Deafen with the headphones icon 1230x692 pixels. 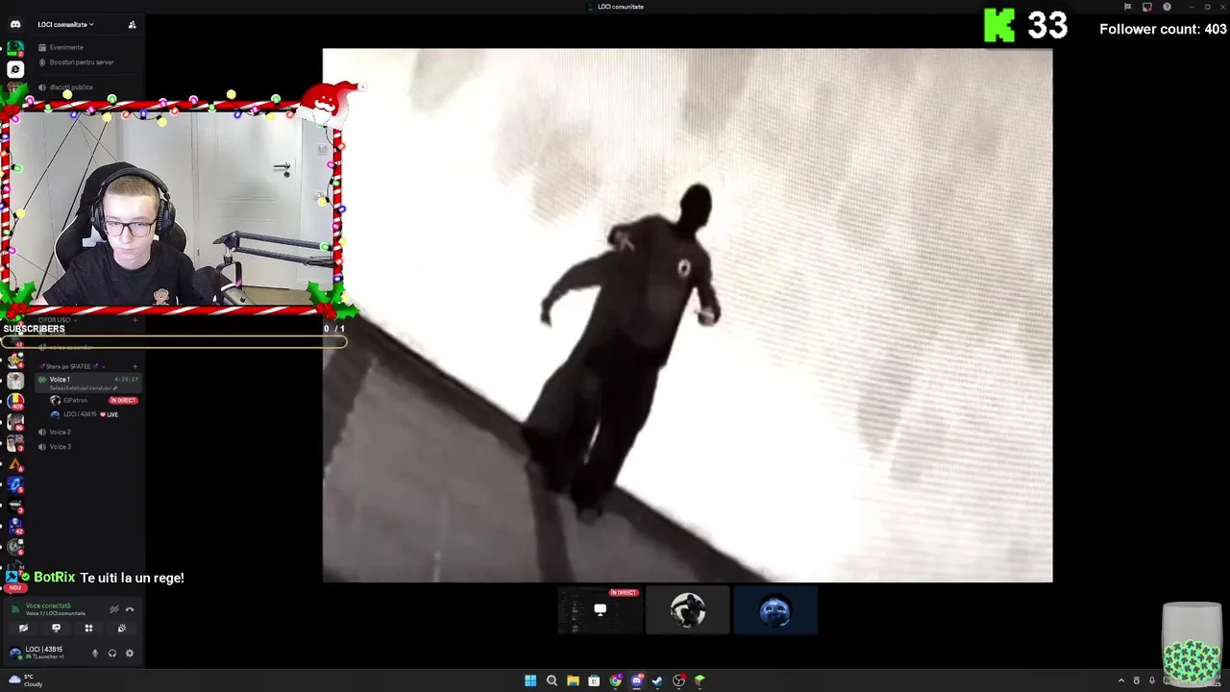[112, 654]
